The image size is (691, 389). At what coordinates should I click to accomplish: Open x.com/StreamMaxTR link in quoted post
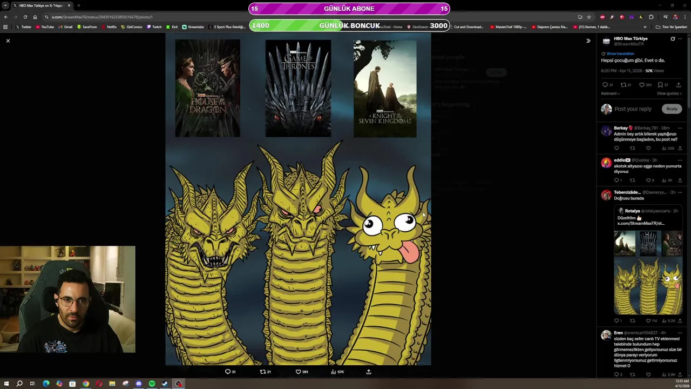[x=641, y=223]
